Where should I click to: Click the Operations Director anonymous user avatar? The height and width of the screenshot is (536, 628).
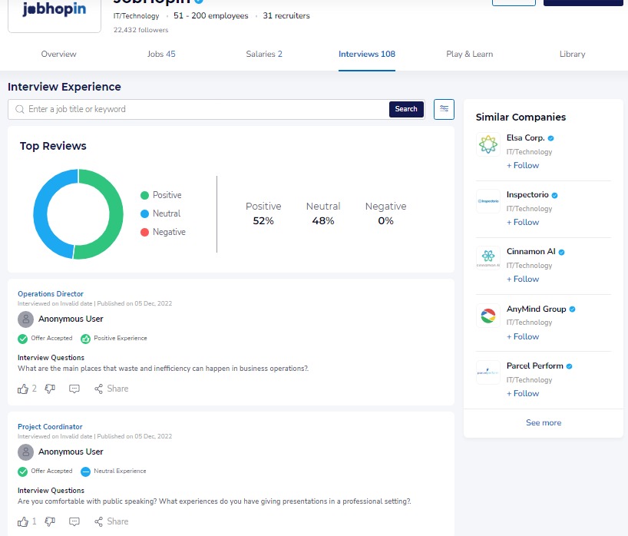click(25, 319)
